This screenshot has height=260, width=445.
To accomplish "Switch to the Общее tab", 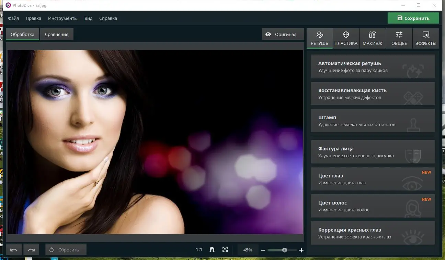I will pyautogui.click(x=399, y=38).
